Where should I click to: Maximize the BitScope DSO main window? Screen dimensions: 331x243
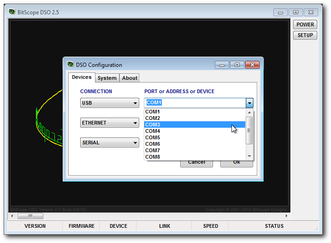pos(296,12)
